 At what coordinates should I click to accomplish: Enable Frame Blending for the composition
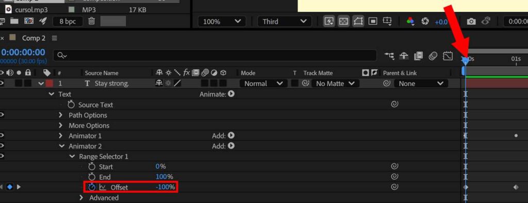tap(418, 56)
